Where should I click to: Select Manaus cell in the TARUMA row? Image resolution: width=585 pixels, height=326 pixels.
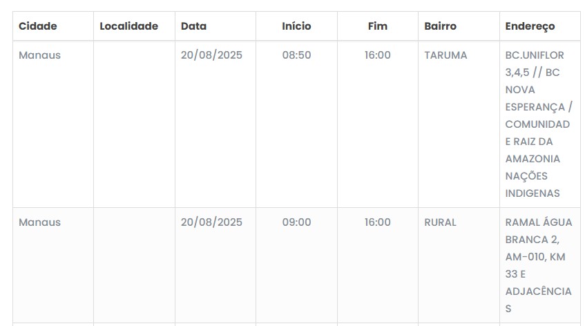(39, 55)
